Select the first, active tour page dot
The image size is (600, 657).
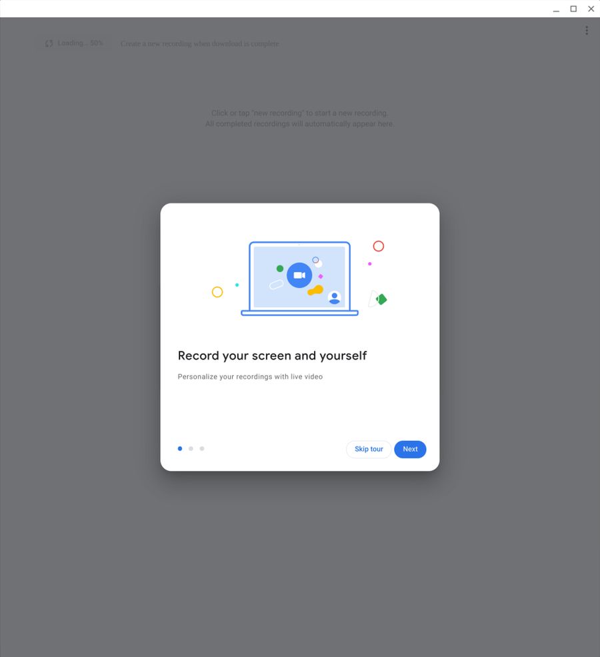(x=180, y=449)
